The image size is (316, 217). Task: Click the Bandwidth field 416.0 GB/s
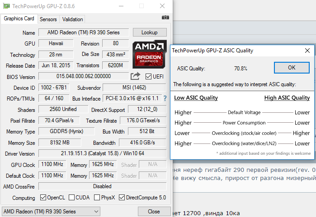pos(143,143)
